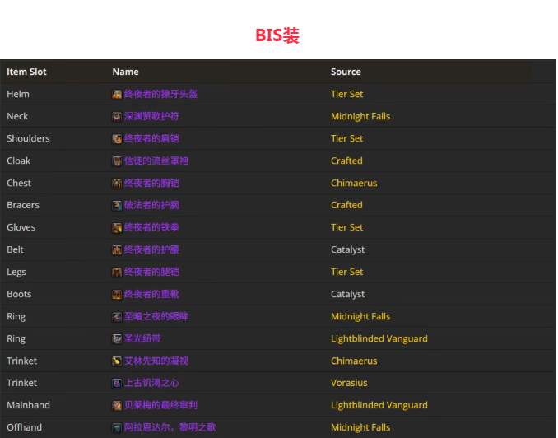The image size is (558, 438).
Task: Click the Offhand icon 阿拉恩达尔,黎明之歌
Action: coord(117,427)
